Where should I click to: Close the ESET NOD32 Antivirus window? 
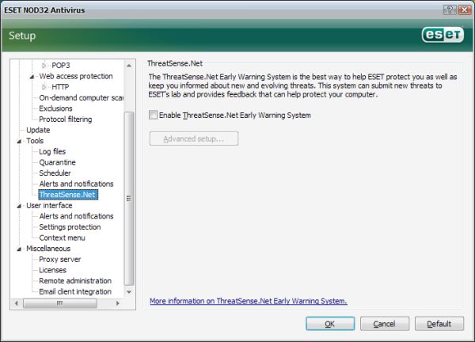coord(464,10)
